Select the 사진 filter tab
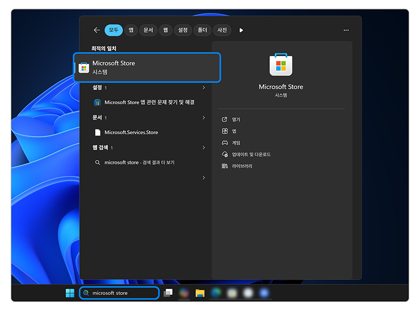 222,30
